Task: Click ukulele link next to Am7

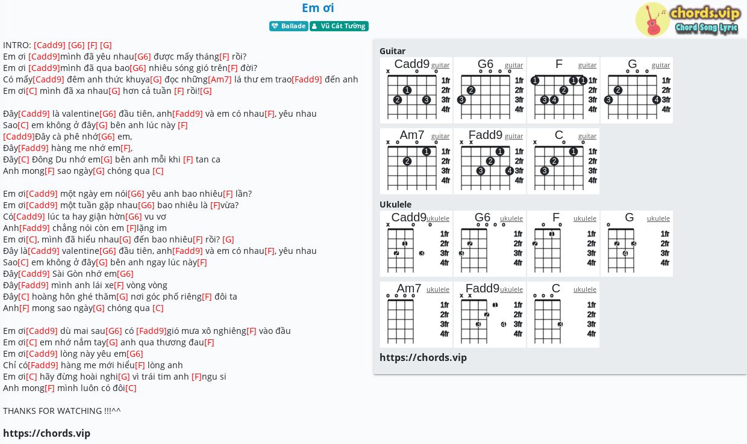Action: (438, 289)
